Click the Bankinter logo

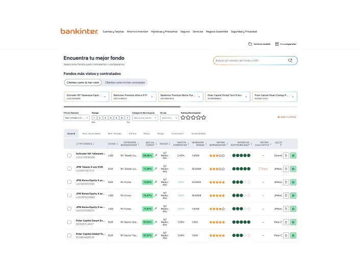coord(79,31)
